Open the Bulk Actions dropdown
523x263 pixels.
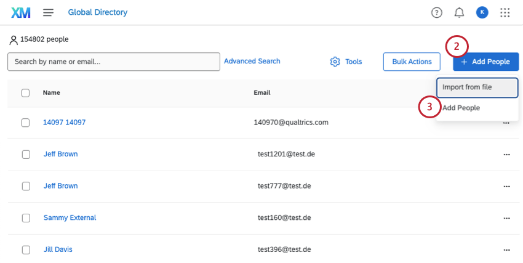[x=412, y=62]
